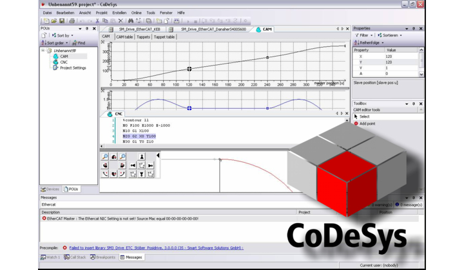Click the CAM curve point at master position 120
The image size is (464, 270).
point(189,69)
